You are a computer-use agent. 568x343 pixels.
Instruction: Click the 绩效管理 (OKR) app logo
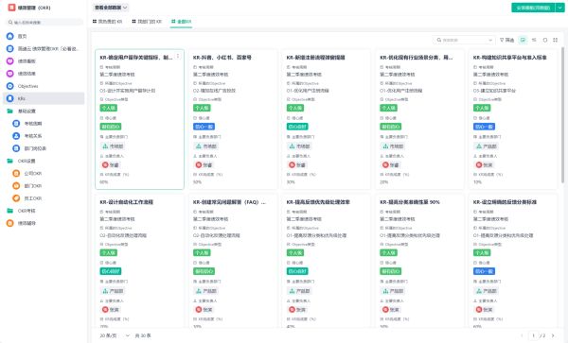11,8
